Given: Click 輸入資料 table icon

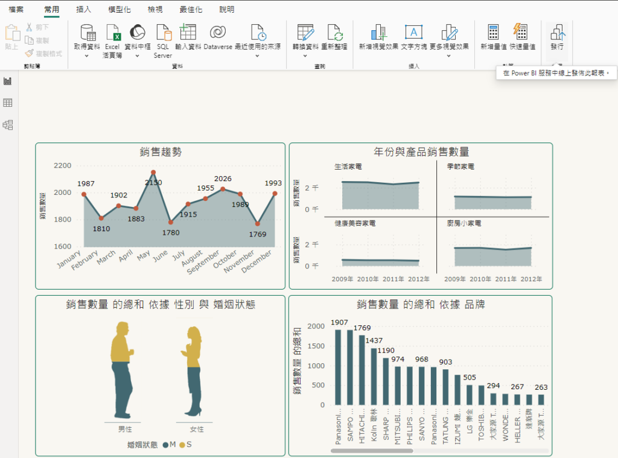Looking at the screenshot, I should point(188,33).
